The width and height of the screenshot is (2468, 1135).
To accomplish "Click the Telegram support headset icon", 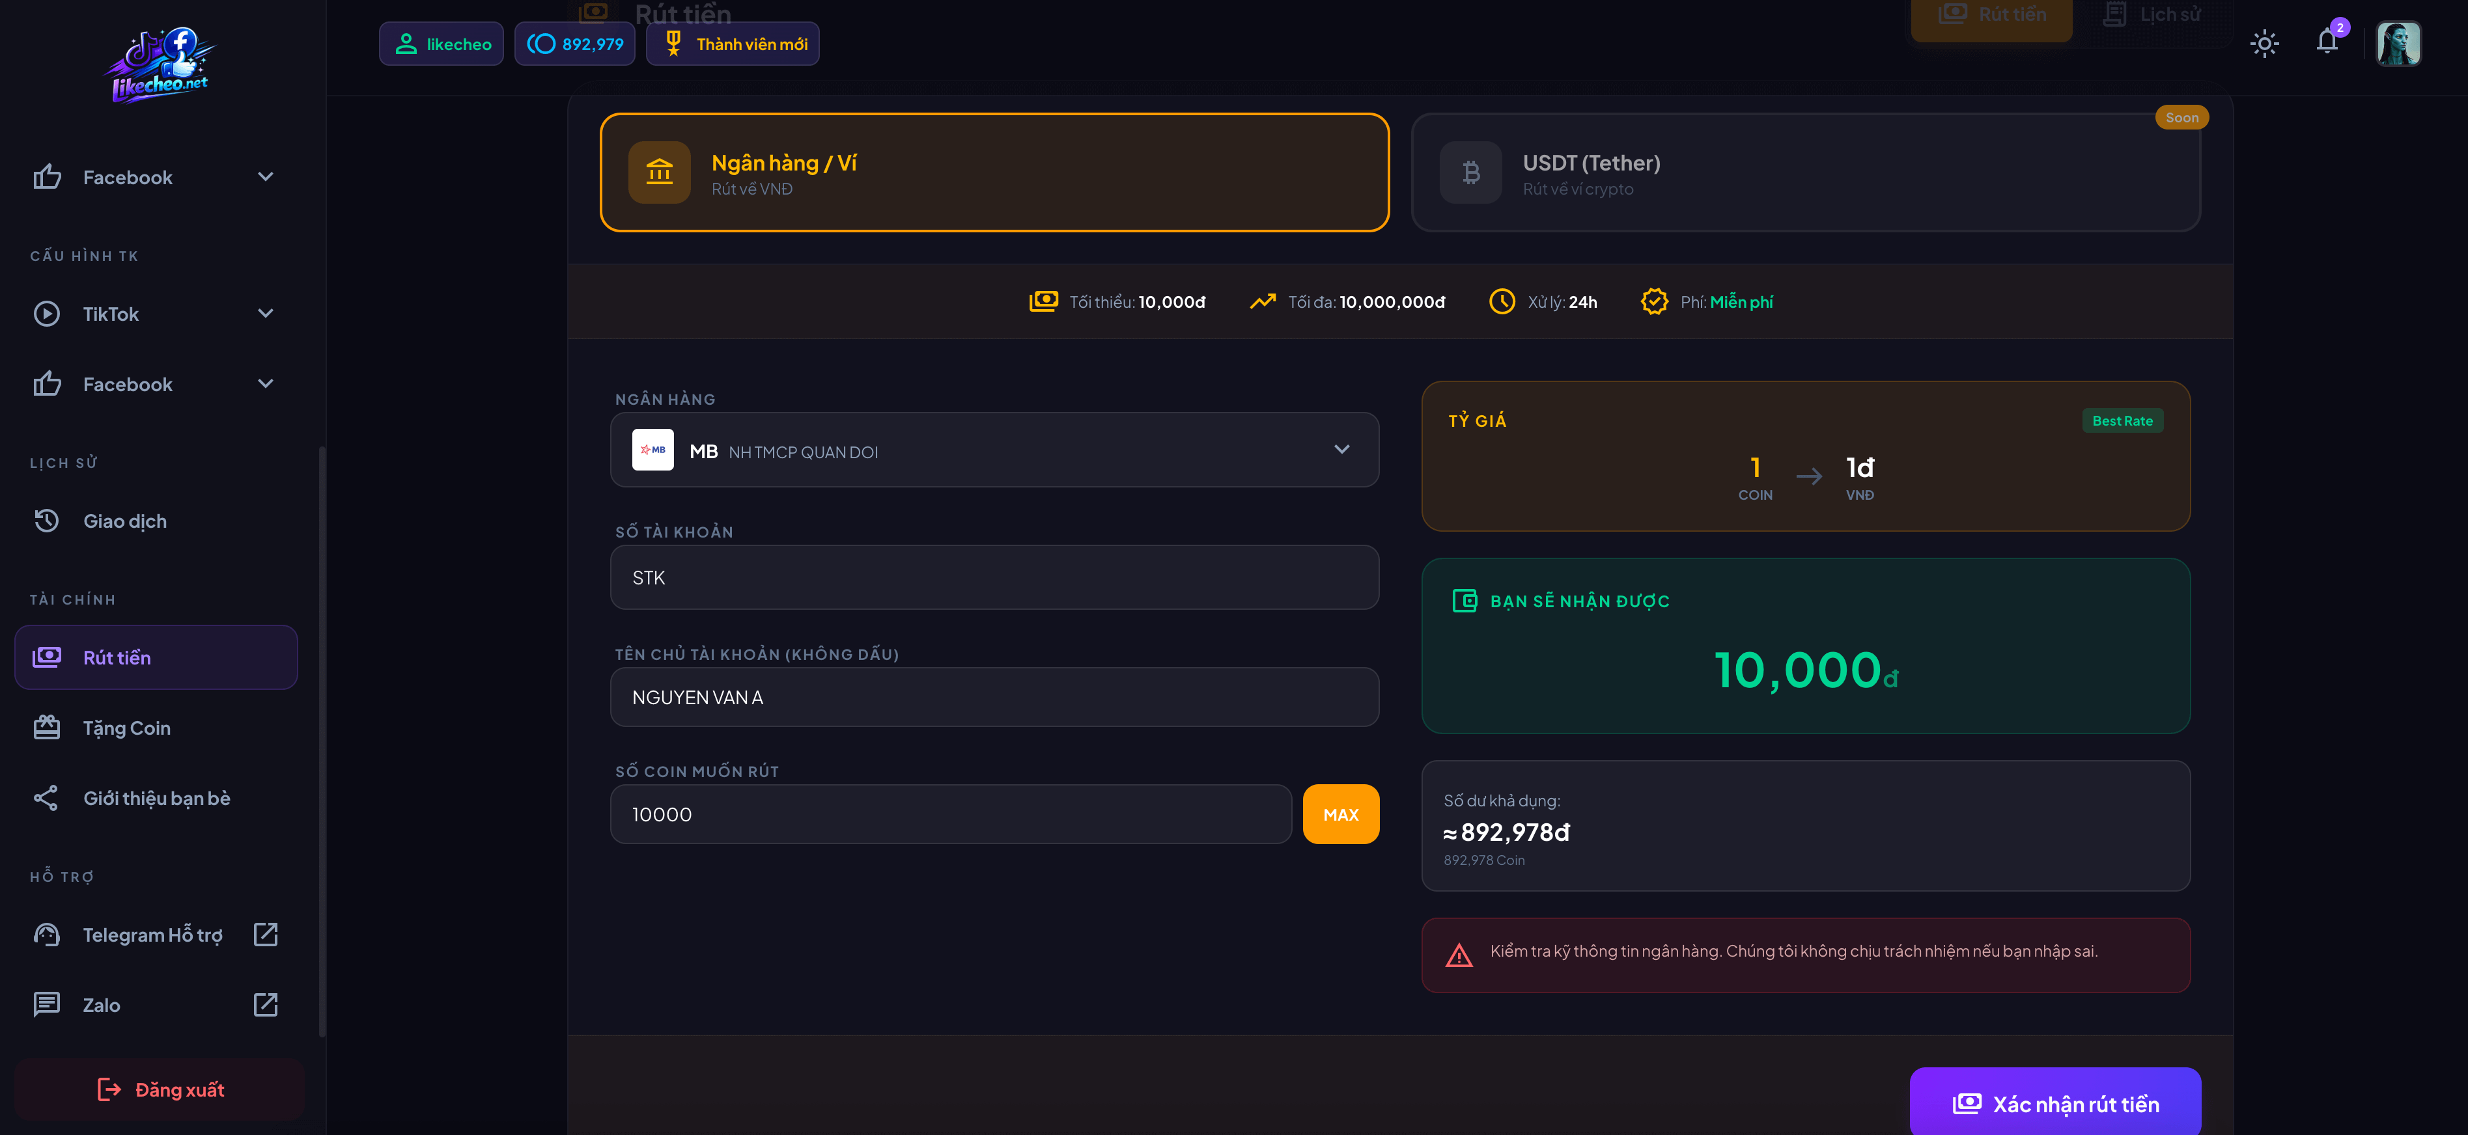I will click(x=47, y=935).
